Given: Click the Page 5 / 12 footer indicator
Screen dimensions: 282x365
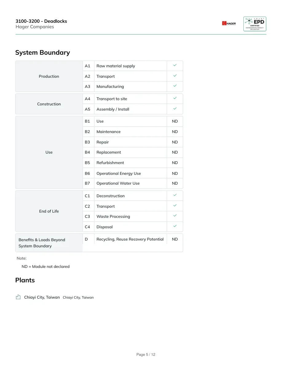Looking at the screenshot, I should tap(146, 355).
